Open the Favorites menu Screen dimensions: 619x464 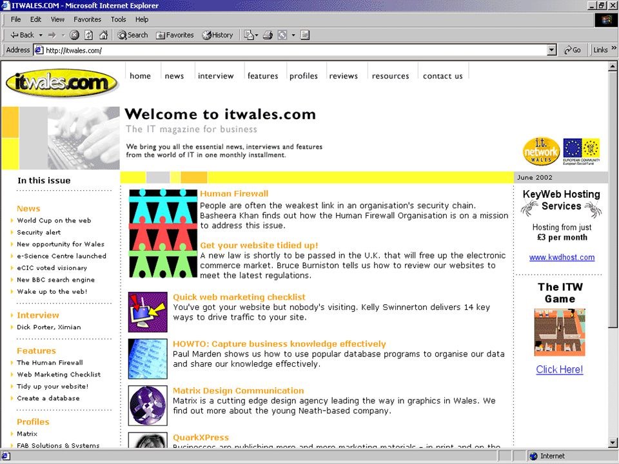(87, 19)
